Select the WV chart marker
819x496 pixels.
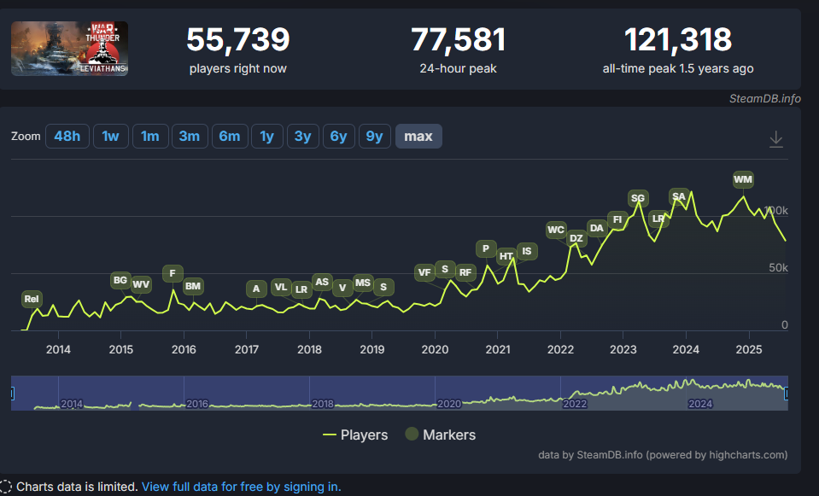pyautogui.click(x=141, y=284)
